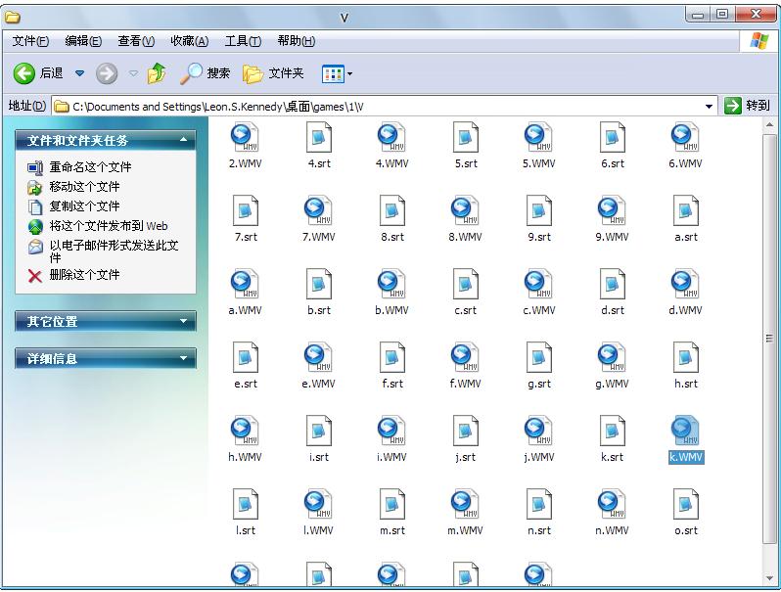Screen dimensions: 781x592
Task: Open the 文件 menu
Action: (30, 41)
